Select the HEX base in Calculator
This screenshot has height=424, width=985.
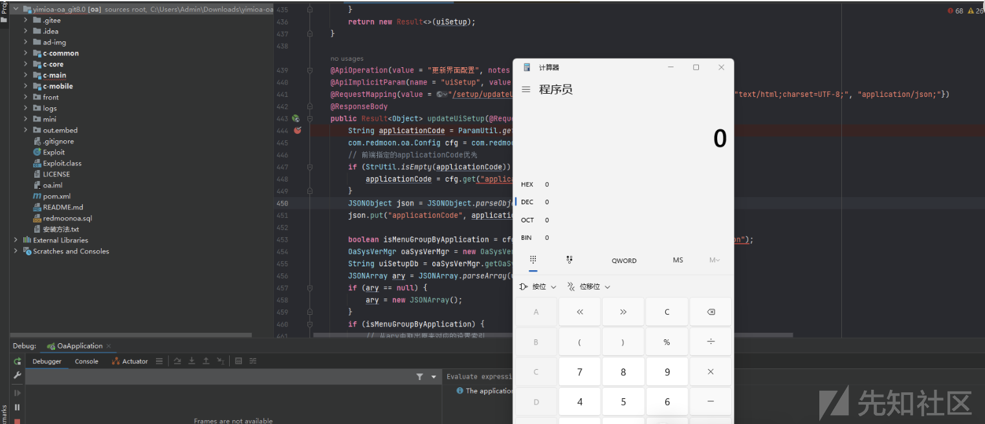tap(527, 184)
